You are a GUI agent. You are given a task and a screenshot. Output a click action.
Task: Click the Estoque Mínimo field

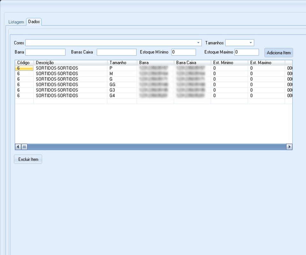coord(184,52)
